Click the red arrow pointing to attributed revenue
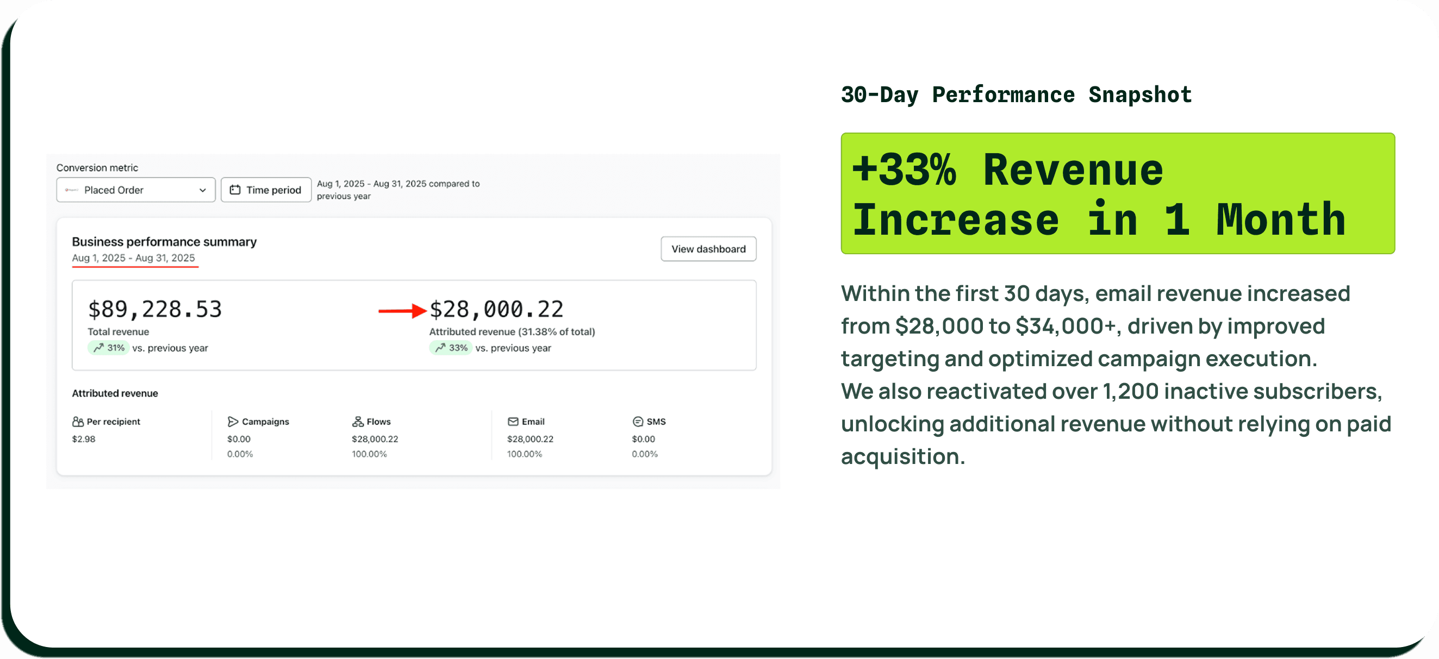 (402, 311)
